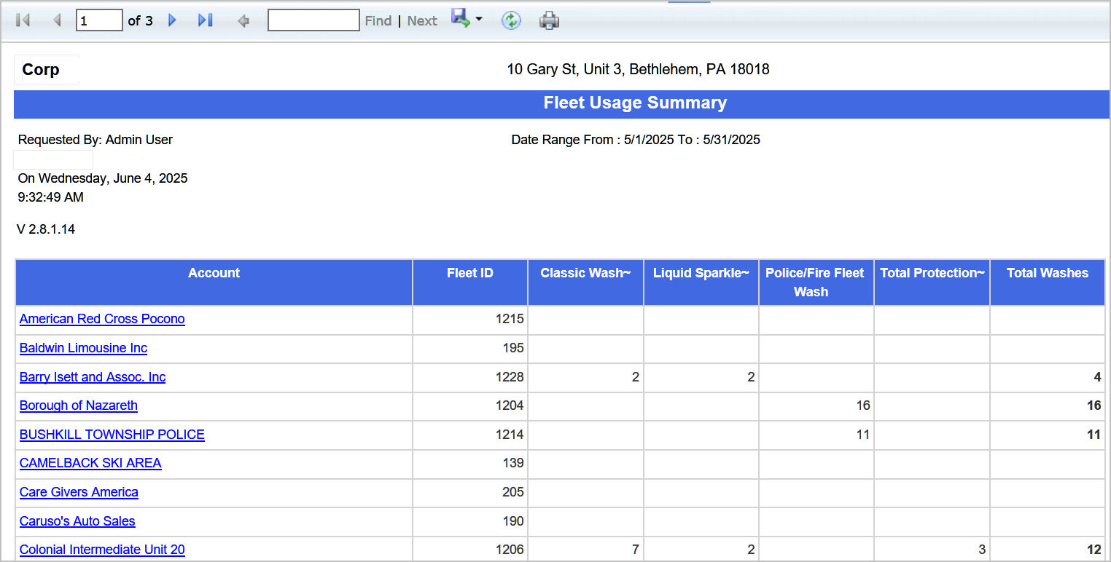Viewport: 1111px width, 562px height.
Task: Click the find text search box
Action: 313,20
